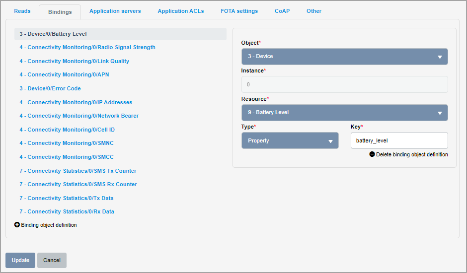Select the Network Bearer binding entry

click(x=79, y=116)
